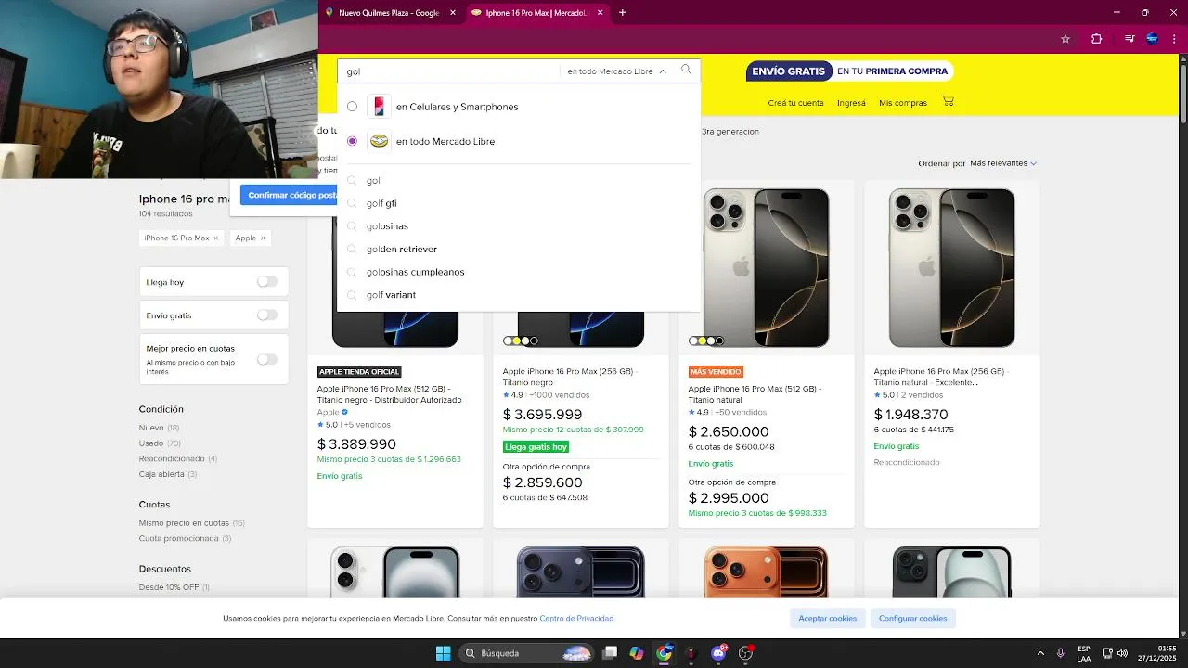The width and height of the screenshot is (1188, 668).
Task: Select black color swatch on Más Vendido iPhone
Action: click(719, 341)
